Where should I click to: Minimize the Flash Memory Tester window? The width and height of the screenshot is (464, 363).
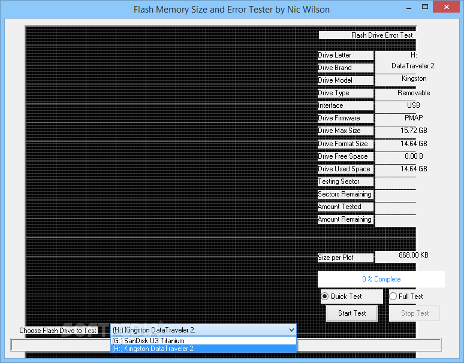coord(409,7)
